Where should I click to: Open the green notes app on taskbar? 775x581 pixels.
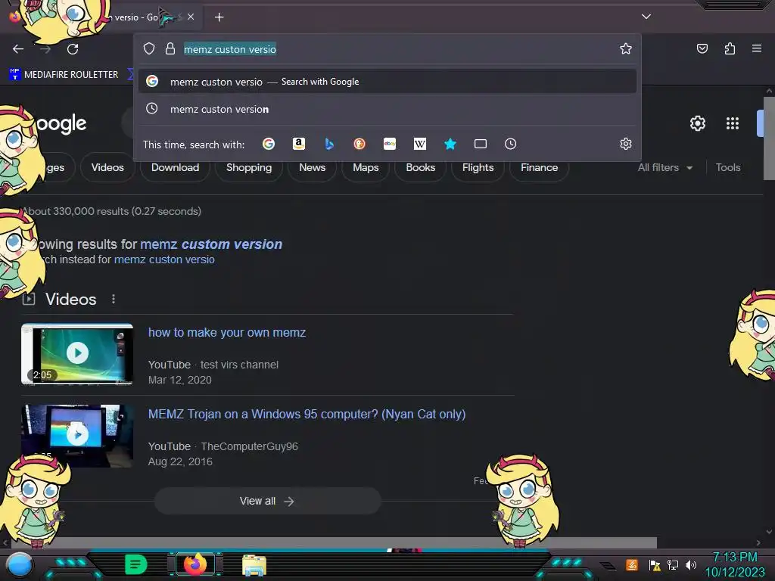[x=135, y=564]
